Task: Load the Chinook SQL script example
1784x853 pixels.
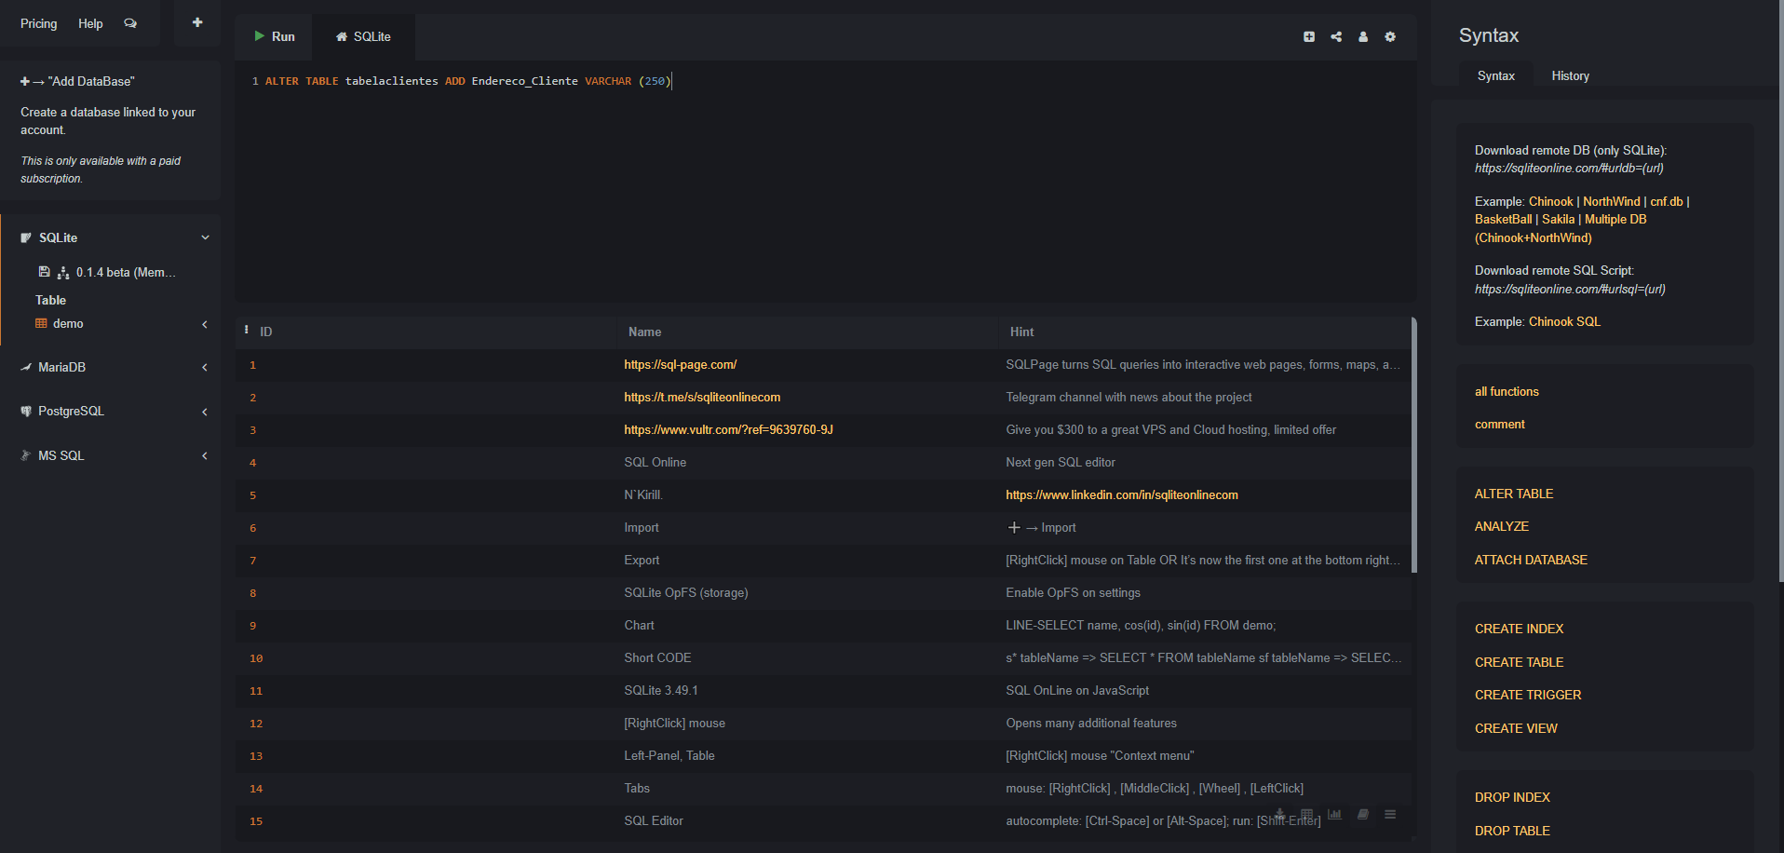Action: pyautogui.click(x=1564, y=321)
